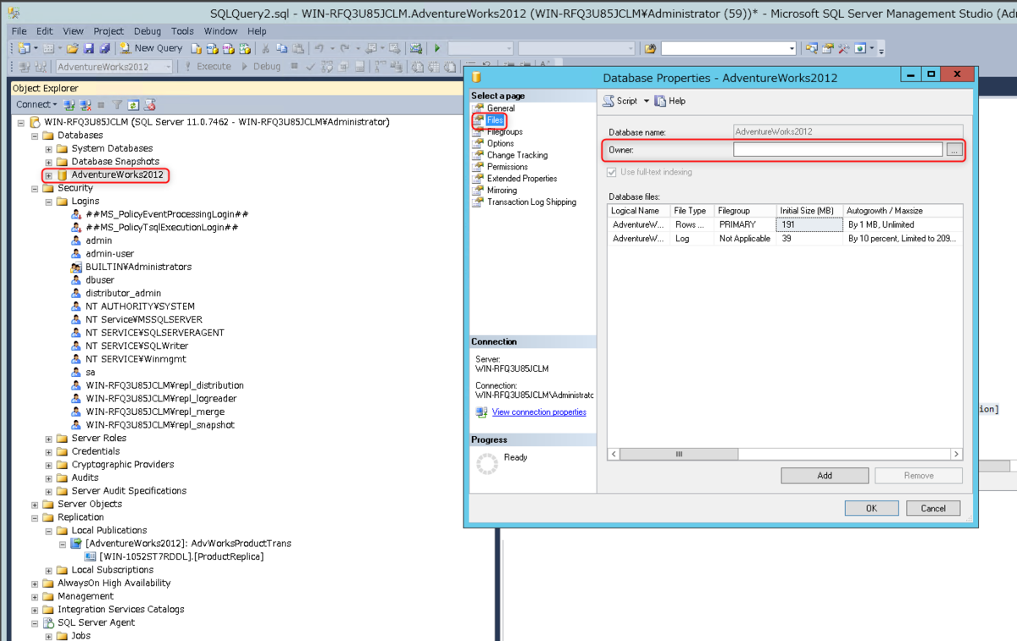
Task: Open the Window menu
Action: 220,31
